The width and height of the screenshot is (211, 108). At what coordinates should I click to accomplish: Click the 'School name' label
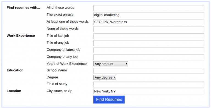(x=57, y=70)
